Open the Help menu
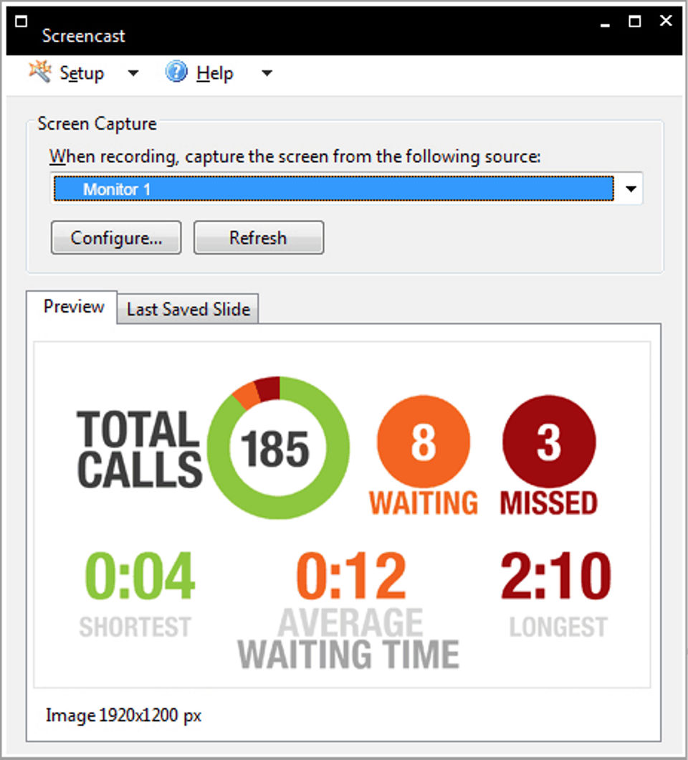The image size is (688, 760). click(x=214, y=73)
